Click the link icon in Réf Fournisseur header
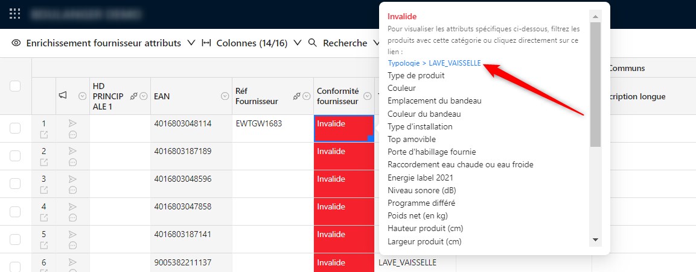Screen dimensions: 696x272 [x=296, y=96]
